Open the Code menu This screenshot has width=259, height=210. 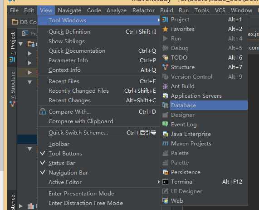(94, 10)
